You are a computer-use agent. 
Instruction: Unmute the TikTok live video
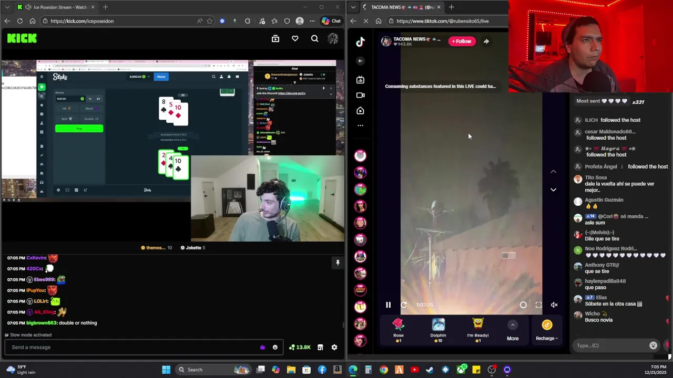(554, 305)
